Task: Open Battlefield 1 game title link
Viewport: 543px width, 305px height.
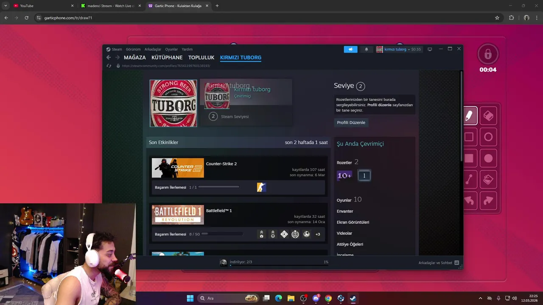Action: (x=219, y=211)
